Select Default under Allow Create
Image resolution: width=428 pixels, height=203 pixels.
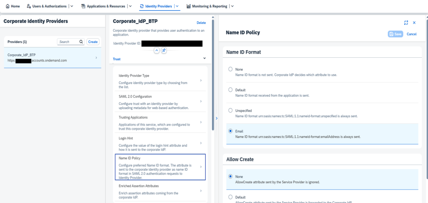pyautogui.click(x=230, y=197)
